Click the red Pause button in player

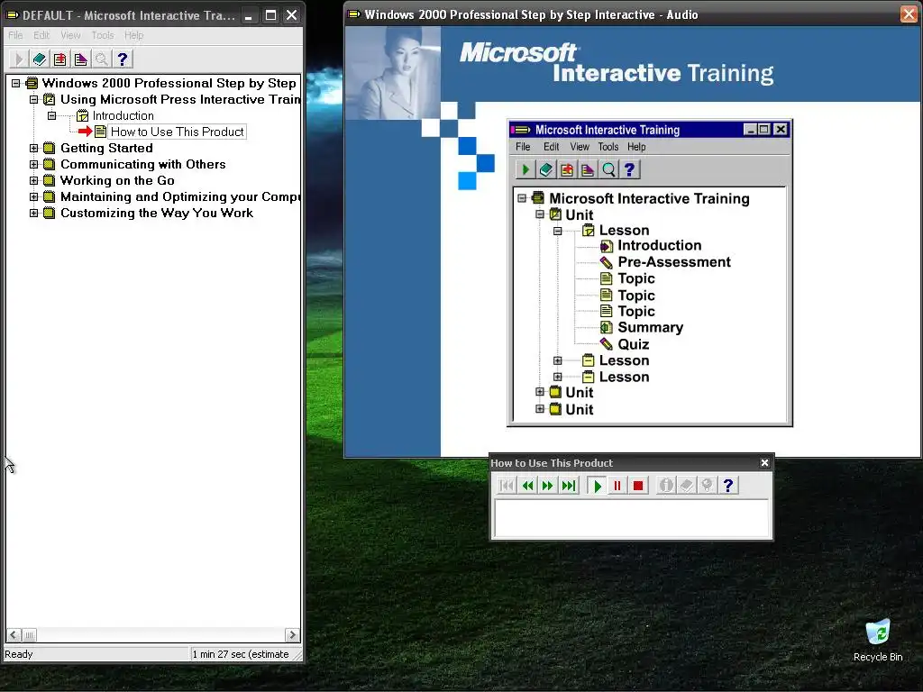(x=617, y=486)
